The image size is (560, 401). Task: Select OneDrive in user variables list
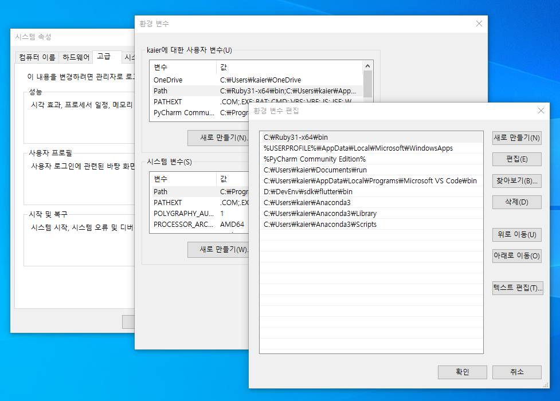168,80
